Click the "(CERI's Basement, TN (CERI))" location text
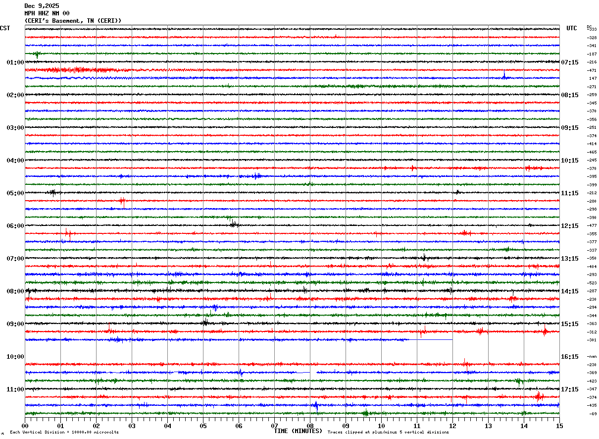 (73, 21)
